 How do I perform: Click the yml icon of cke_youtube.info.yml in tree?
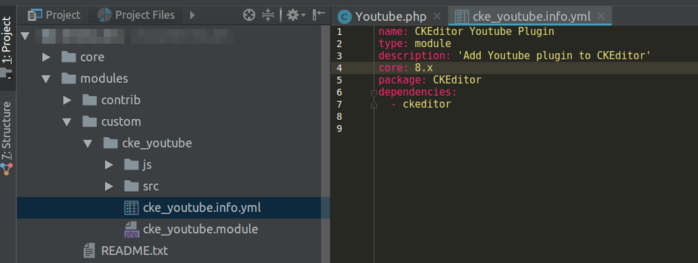click(131, 208)
